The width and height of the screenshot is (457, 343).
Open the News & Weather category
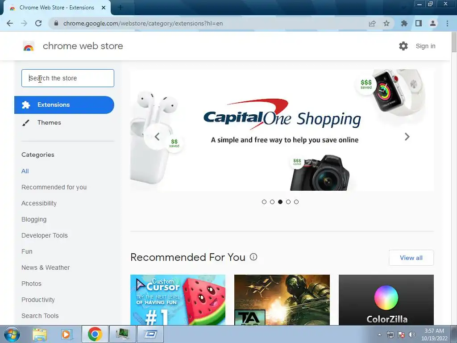click(x=46, y=268)
